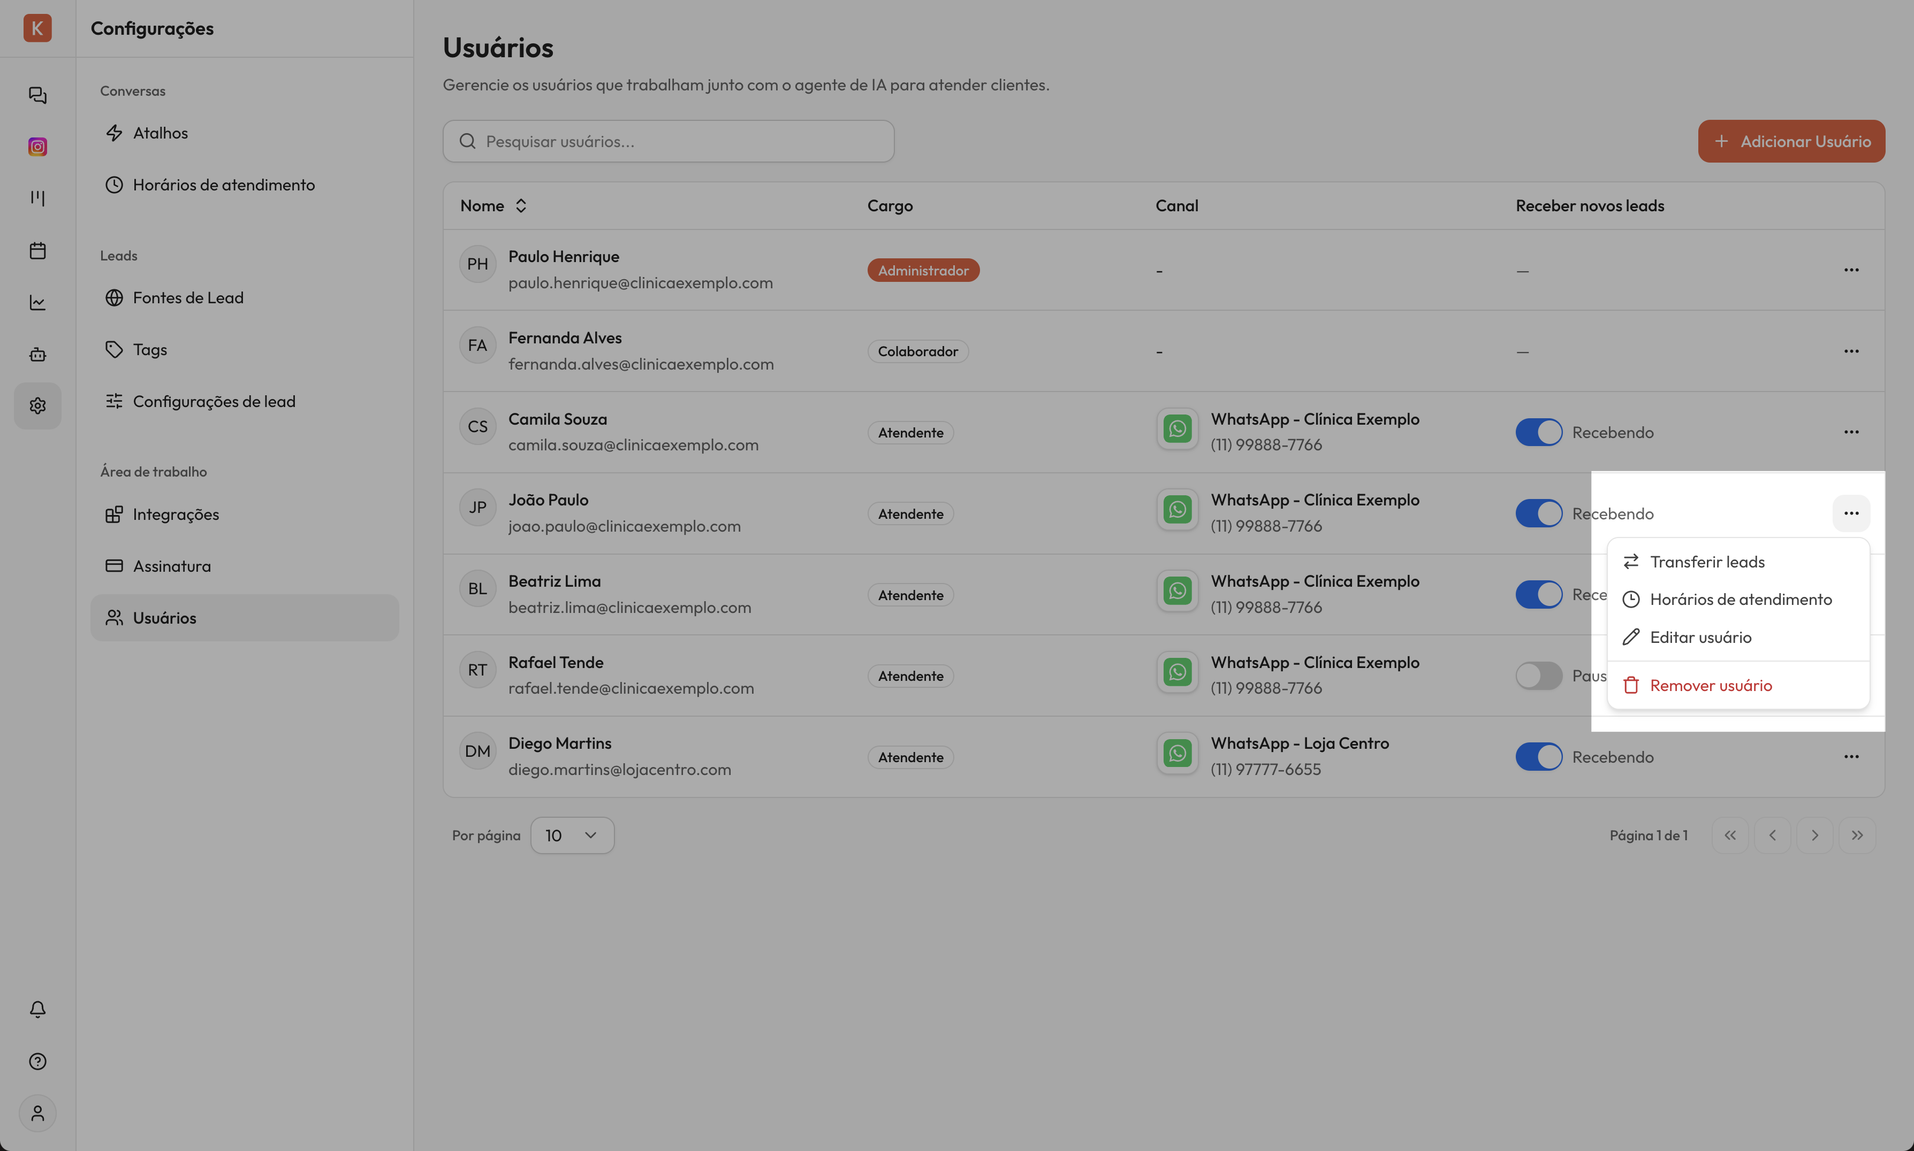
Task: Click WhatsApp - Loja Centro channel text
Action: pyautogui.click(x=1300, y=743)
